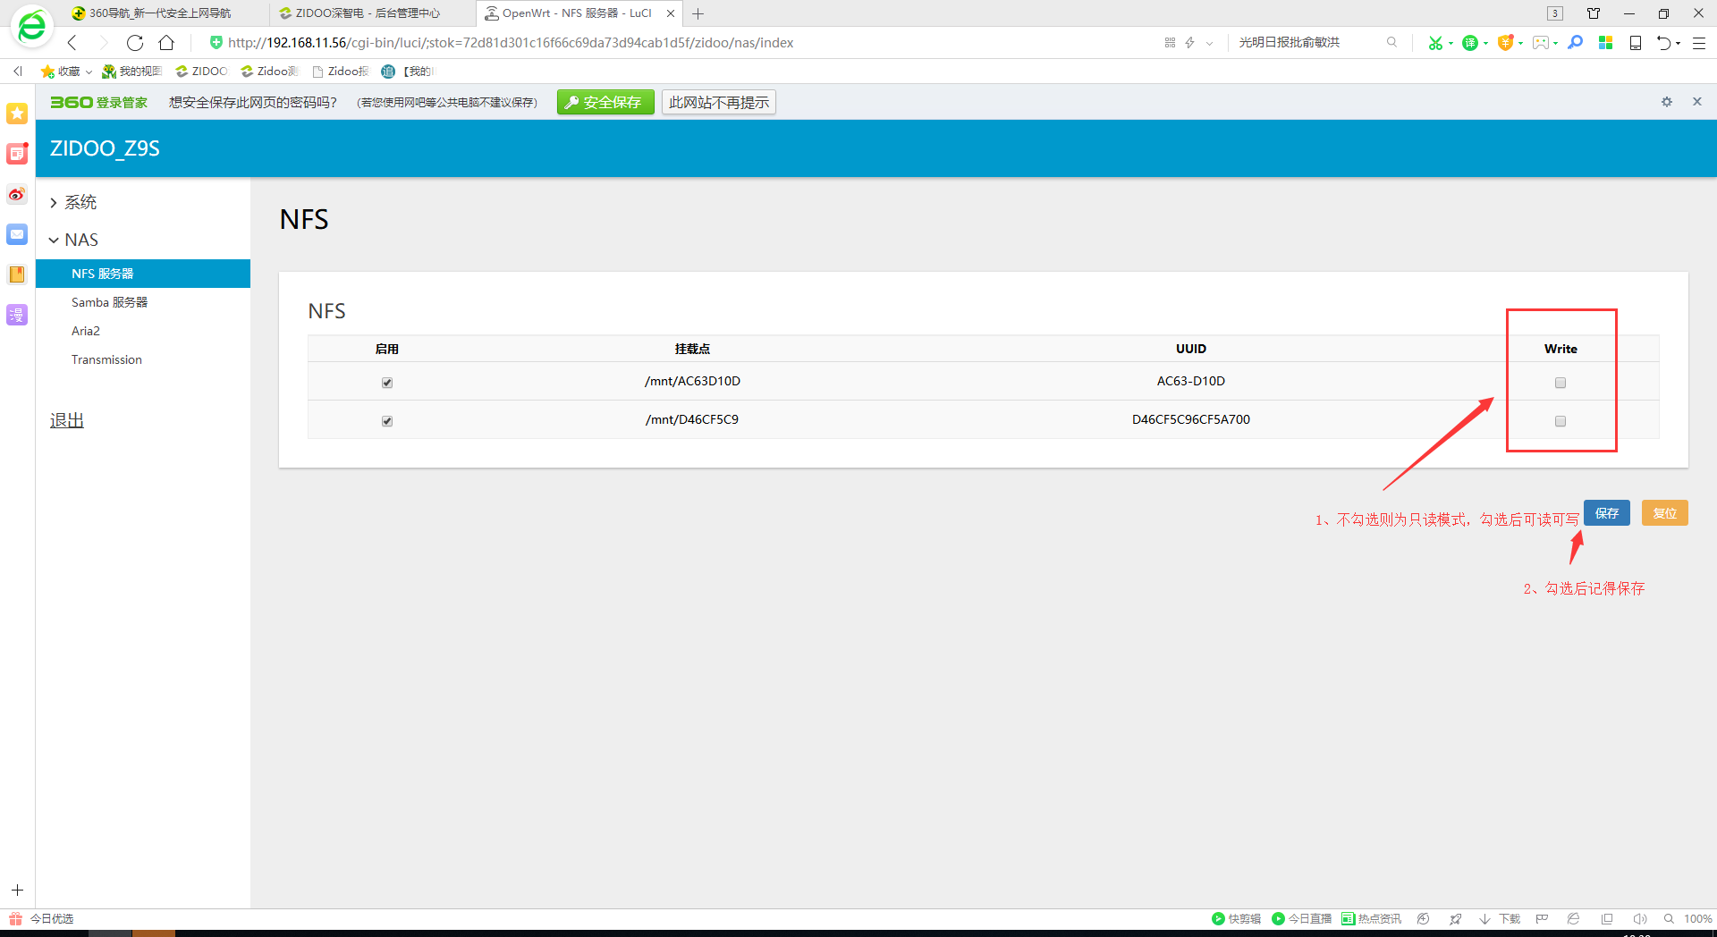
Task: Switch to ZIDOO深智电 后台管理中心 tab
Action: [x=367, y=13]
